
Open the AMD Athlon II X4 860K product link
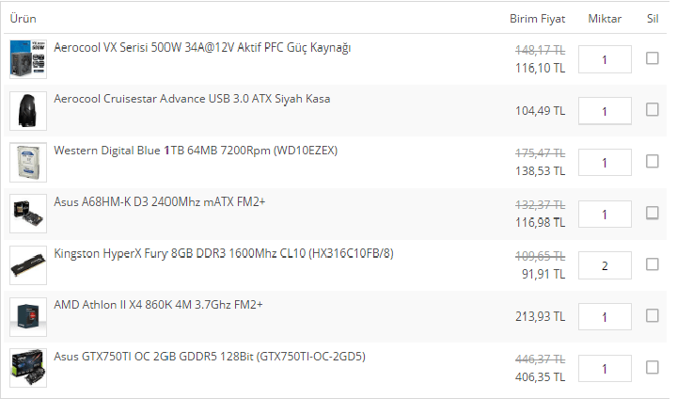tap(158, 305)
